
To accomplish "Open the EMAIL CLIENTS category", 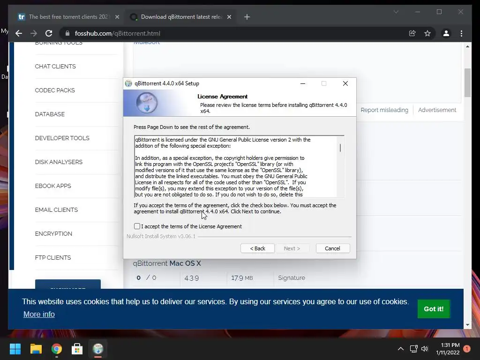I will click(56, 210).
